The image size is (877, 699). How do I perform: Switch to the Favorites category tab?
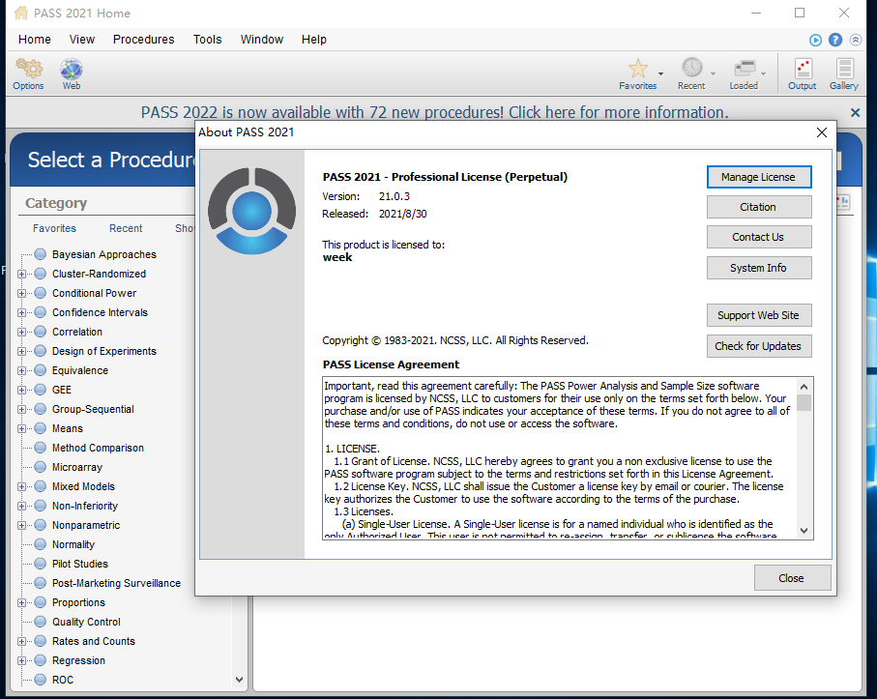click(x=54, y=228)
